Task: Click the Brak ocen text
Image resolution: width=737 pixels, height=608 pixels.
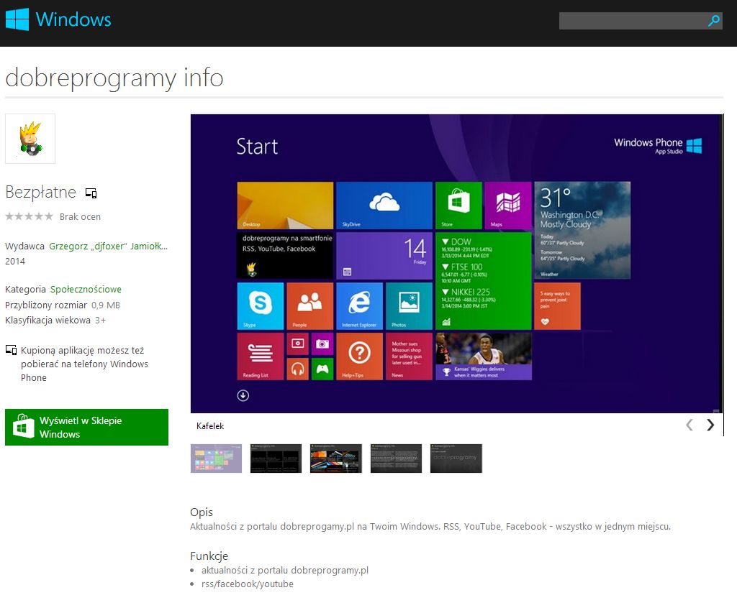Action: tap(80, 216)
